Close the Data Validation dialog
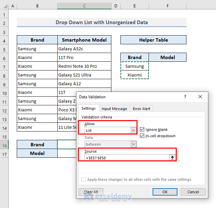 tap(200, 97)
